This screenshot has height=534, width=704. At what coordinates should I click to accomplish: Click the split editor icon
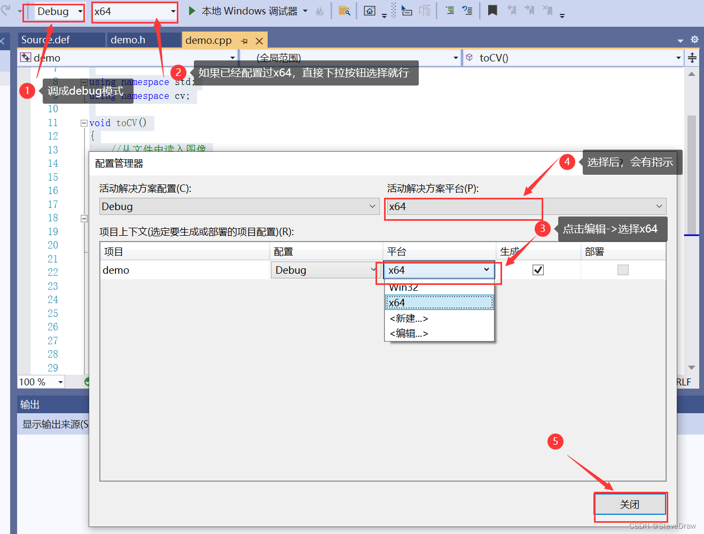(x=692, y=58)
